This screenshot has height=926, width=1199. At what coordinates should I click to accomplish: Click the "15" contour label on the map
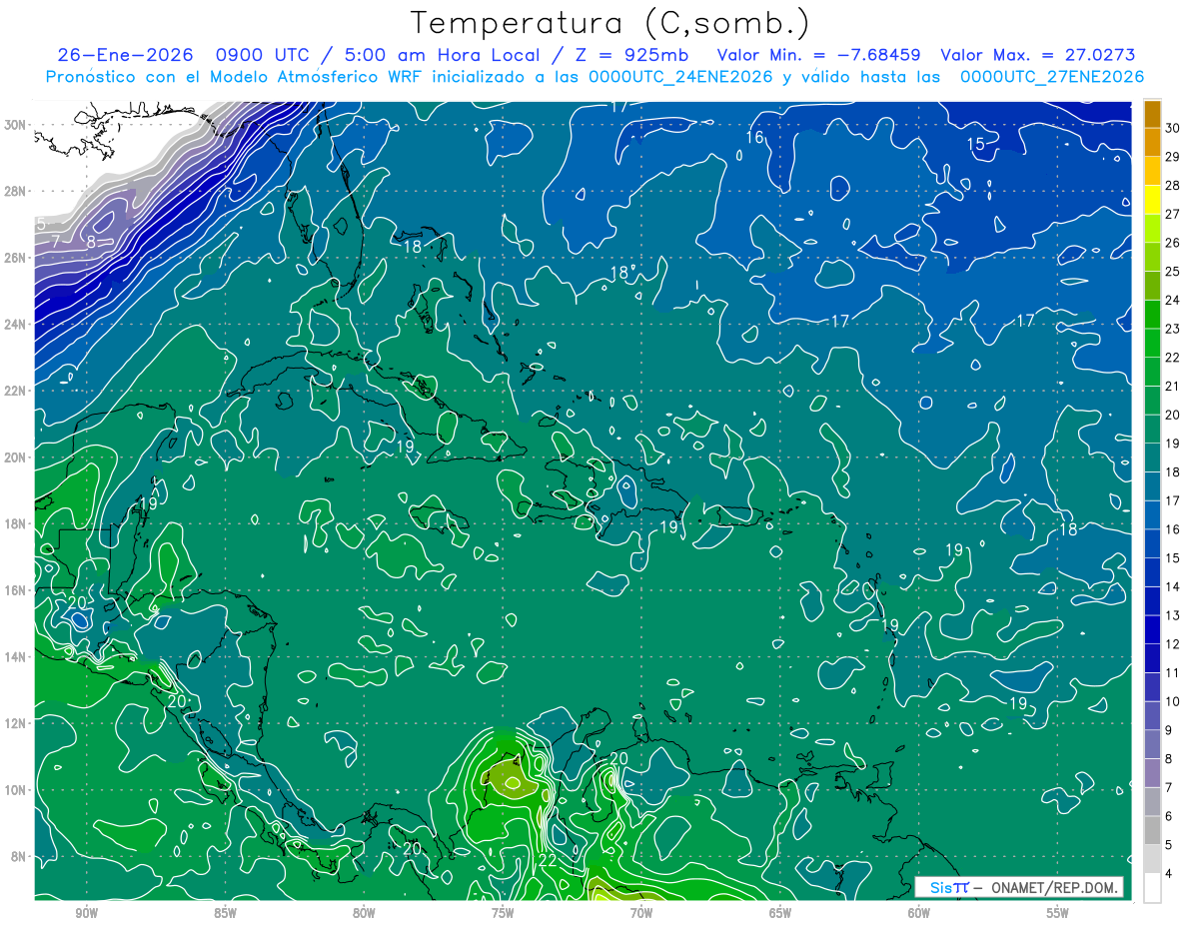point(976,145)
